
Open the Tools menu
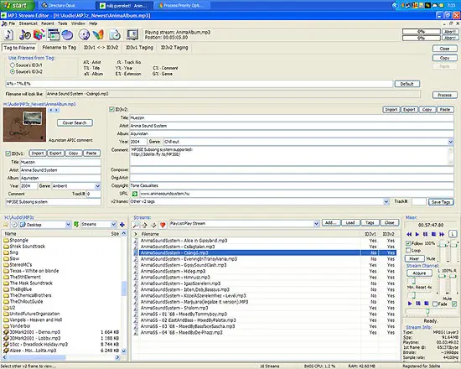pos(63,23)
